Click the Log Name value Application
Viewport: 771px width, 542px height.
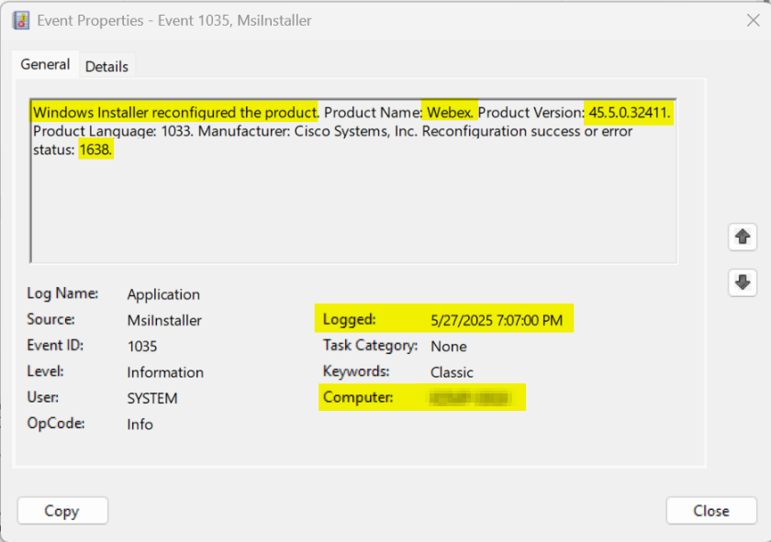(163, 294)
